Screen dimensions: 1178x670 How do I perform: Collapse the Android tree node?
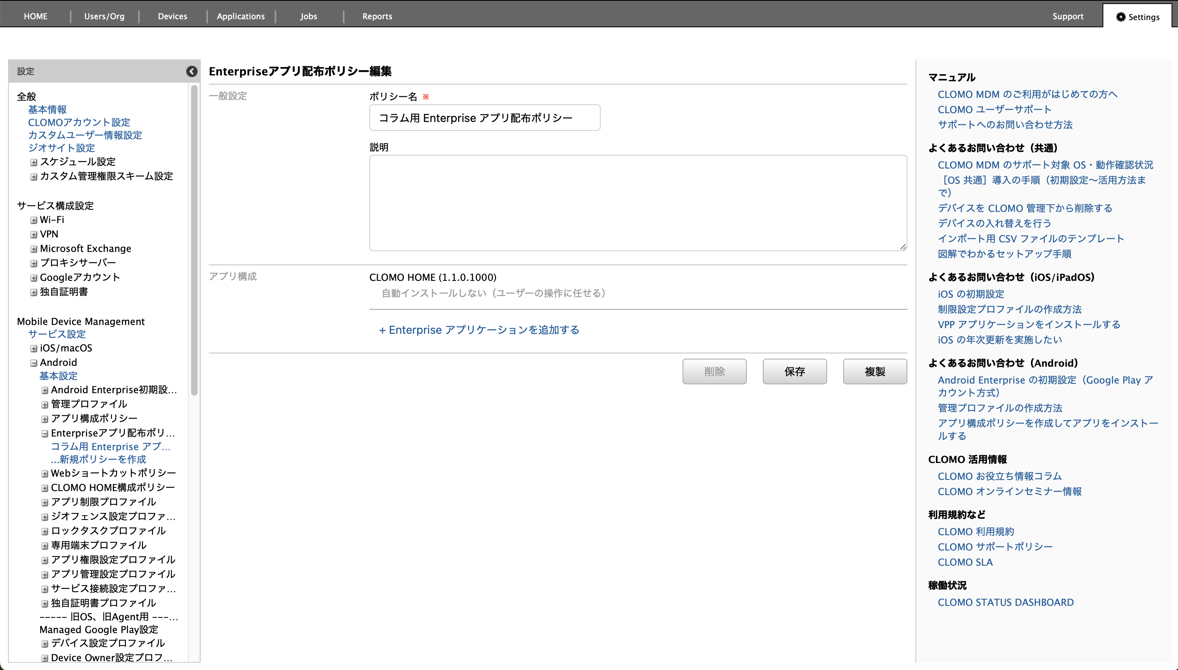click(34, 363)
